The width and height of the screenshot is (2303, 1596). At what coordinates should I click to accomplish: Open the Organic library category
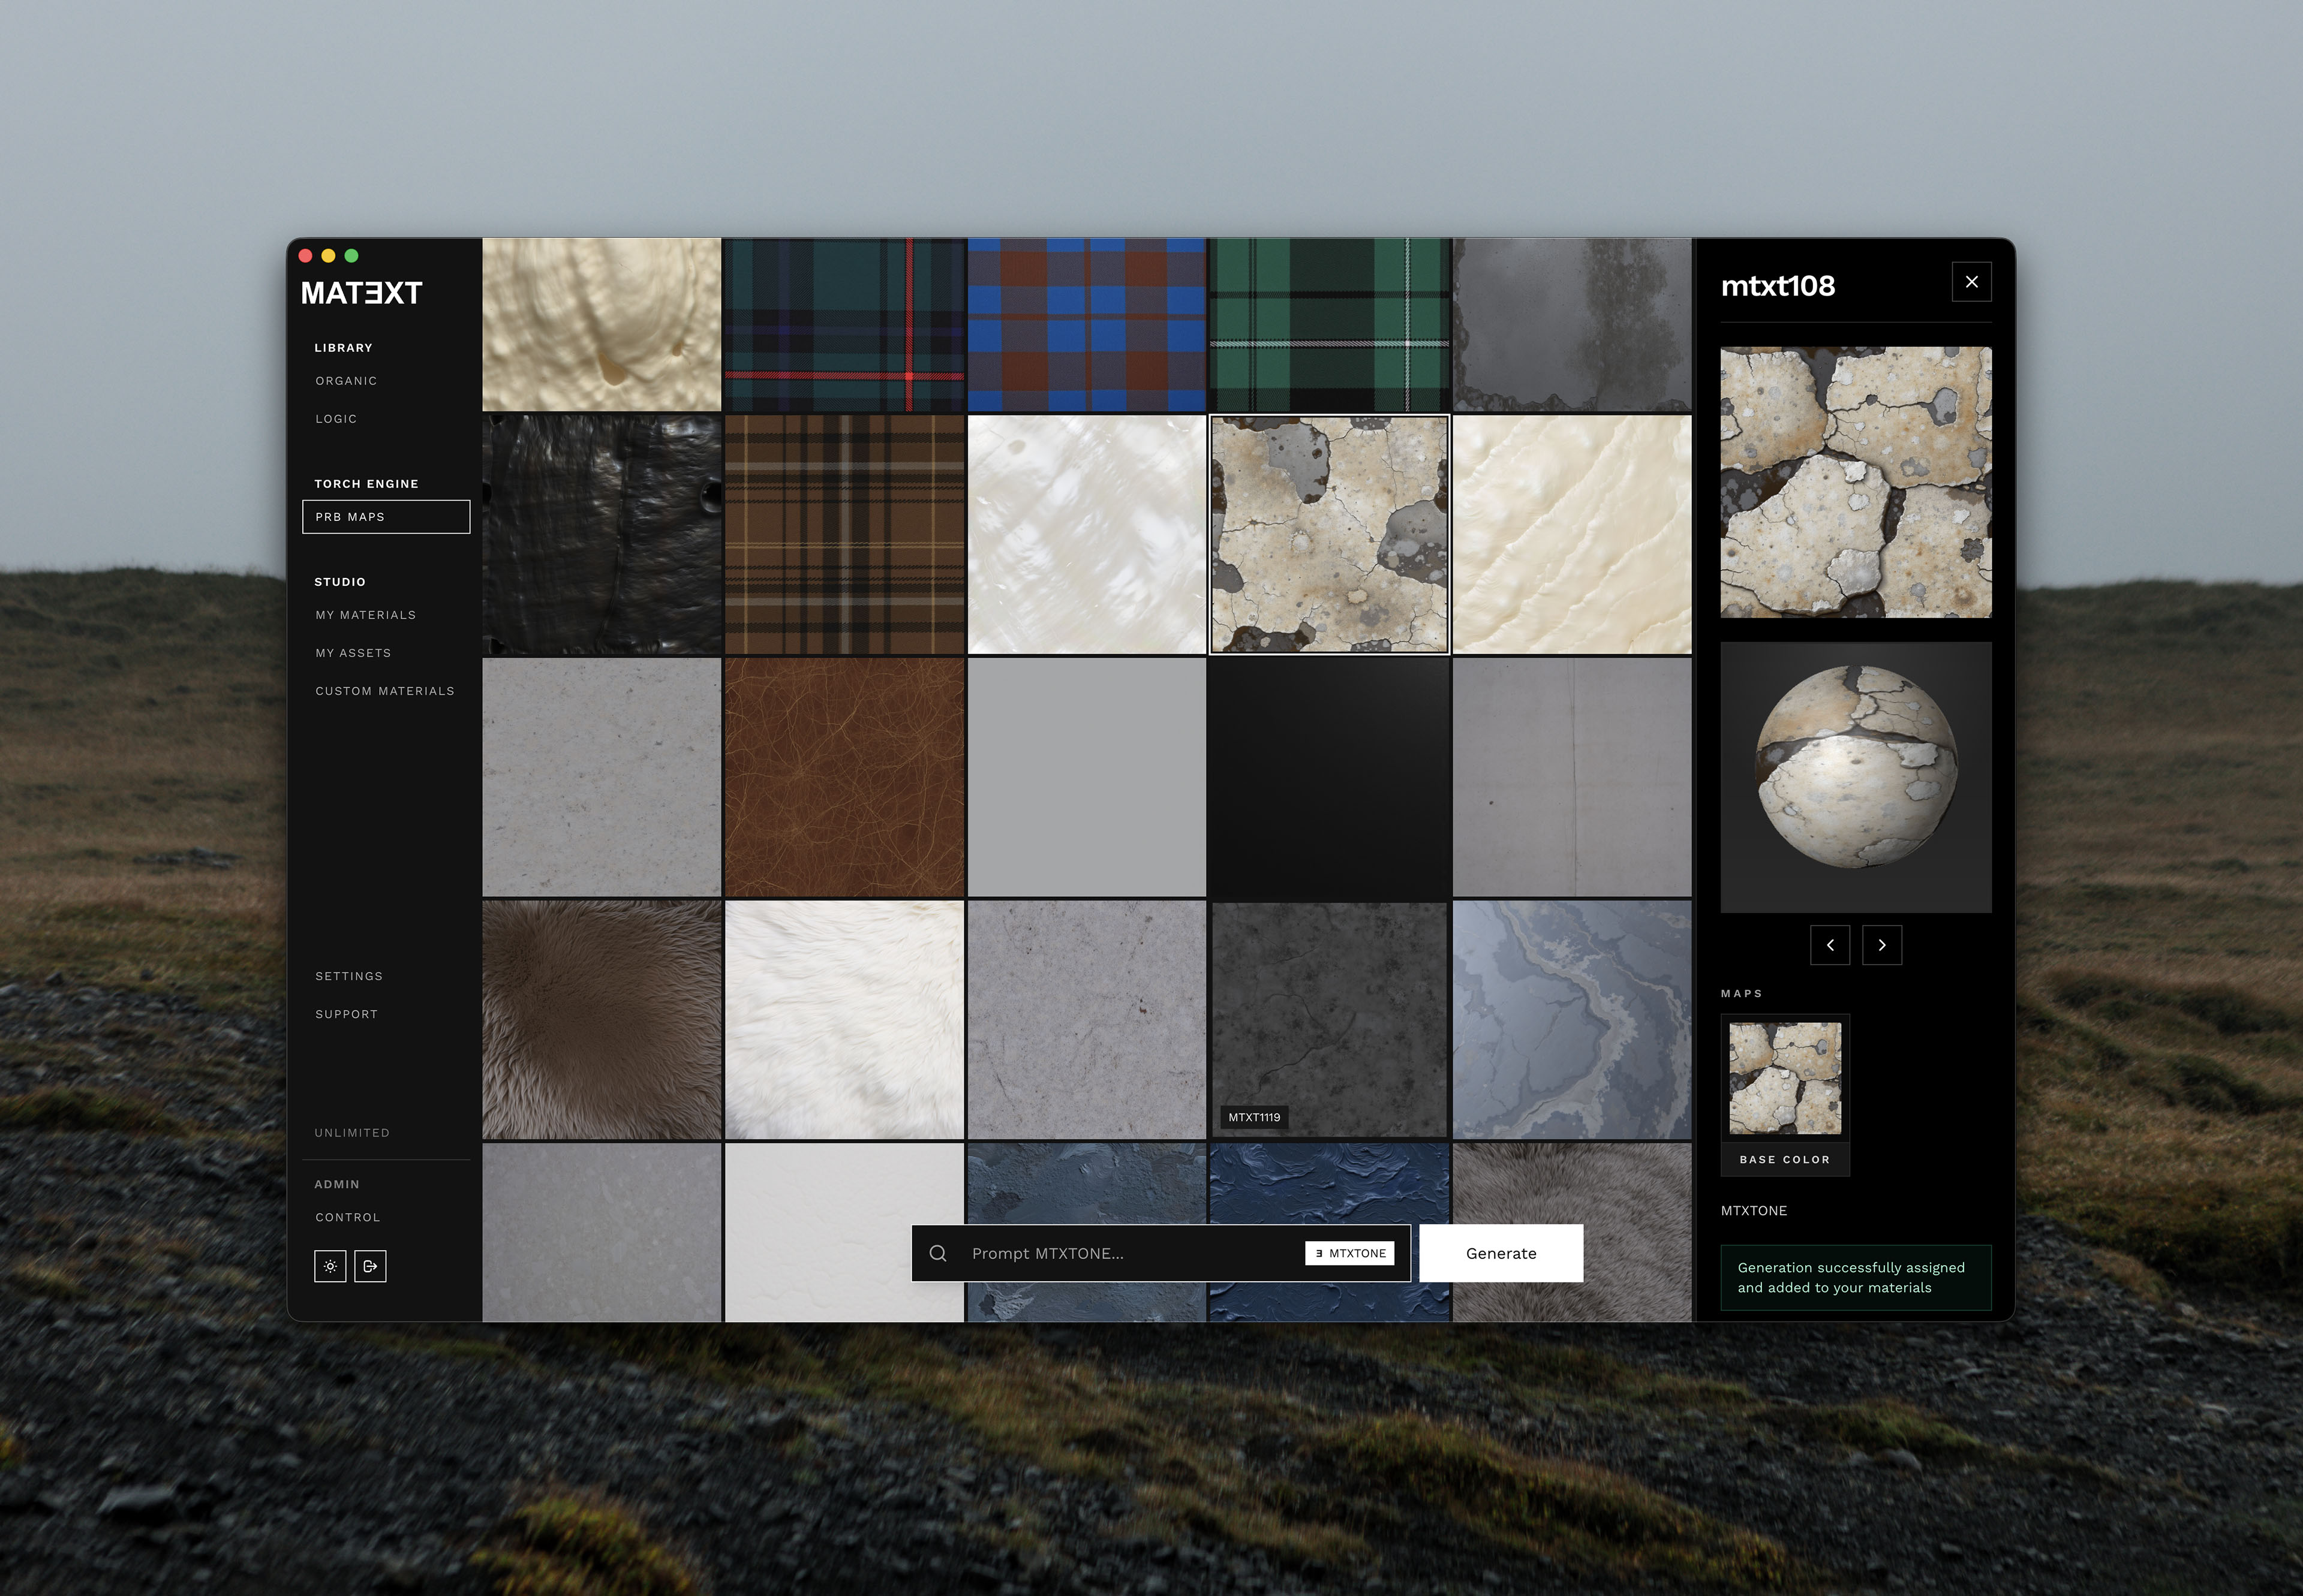346,381
